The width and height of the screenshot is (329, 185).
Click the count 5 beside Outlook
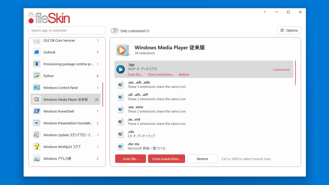point(97,52)
